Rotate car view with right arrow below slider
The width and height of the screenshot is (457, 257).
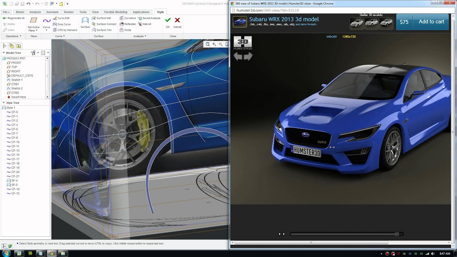click(x=284, y=234)
